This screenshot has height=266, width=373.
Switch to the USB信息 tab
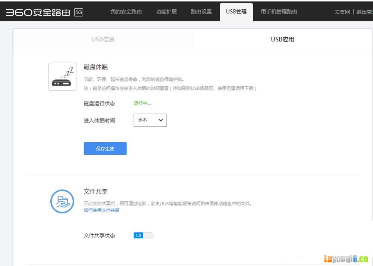103,39
